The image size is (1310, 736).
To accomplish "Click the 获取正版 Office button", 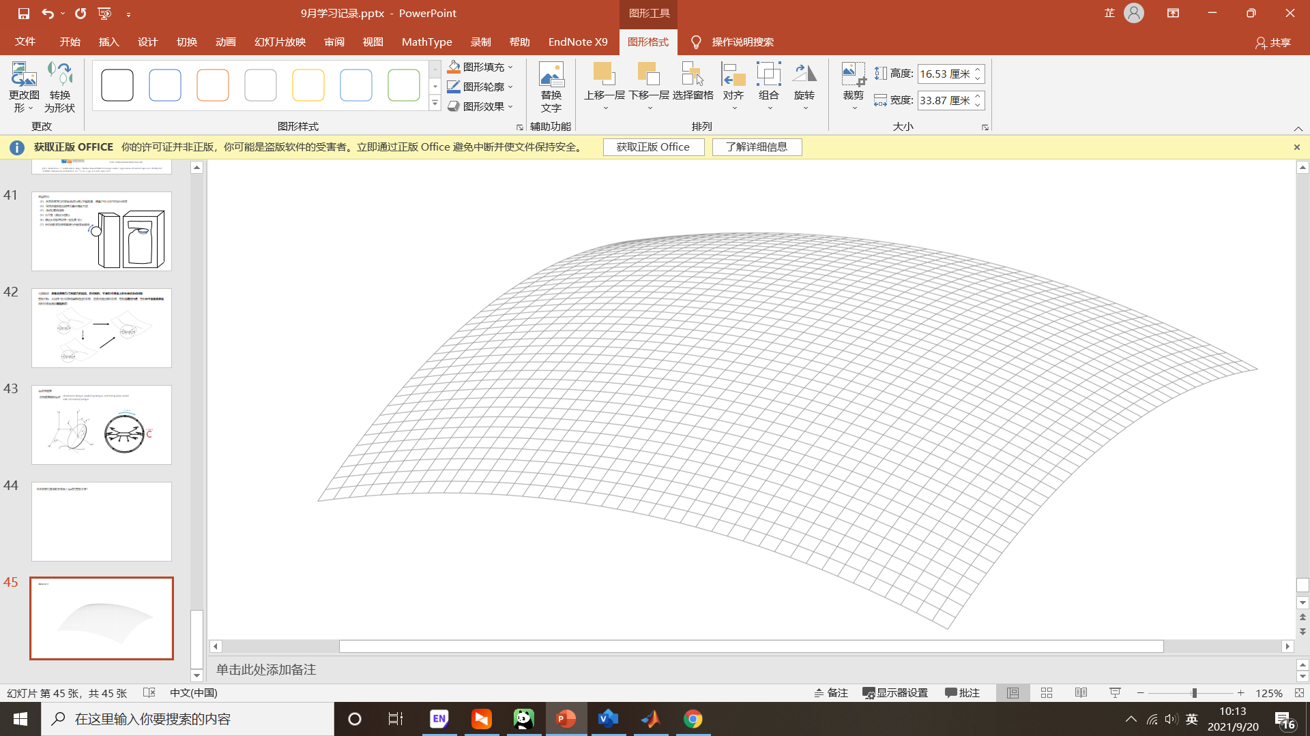I will [x=653, y=147].
